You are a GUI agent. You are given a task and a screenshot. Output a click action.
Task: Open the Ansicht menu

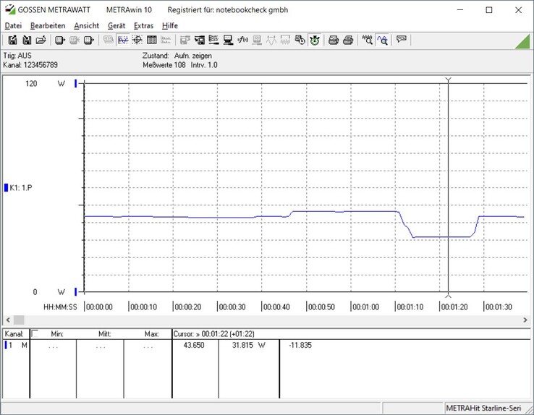click(87, 26)
